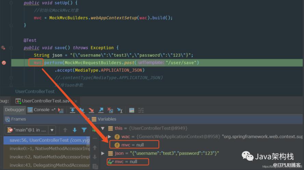Click the @Test annotation in the editor

tap(30, 40)
